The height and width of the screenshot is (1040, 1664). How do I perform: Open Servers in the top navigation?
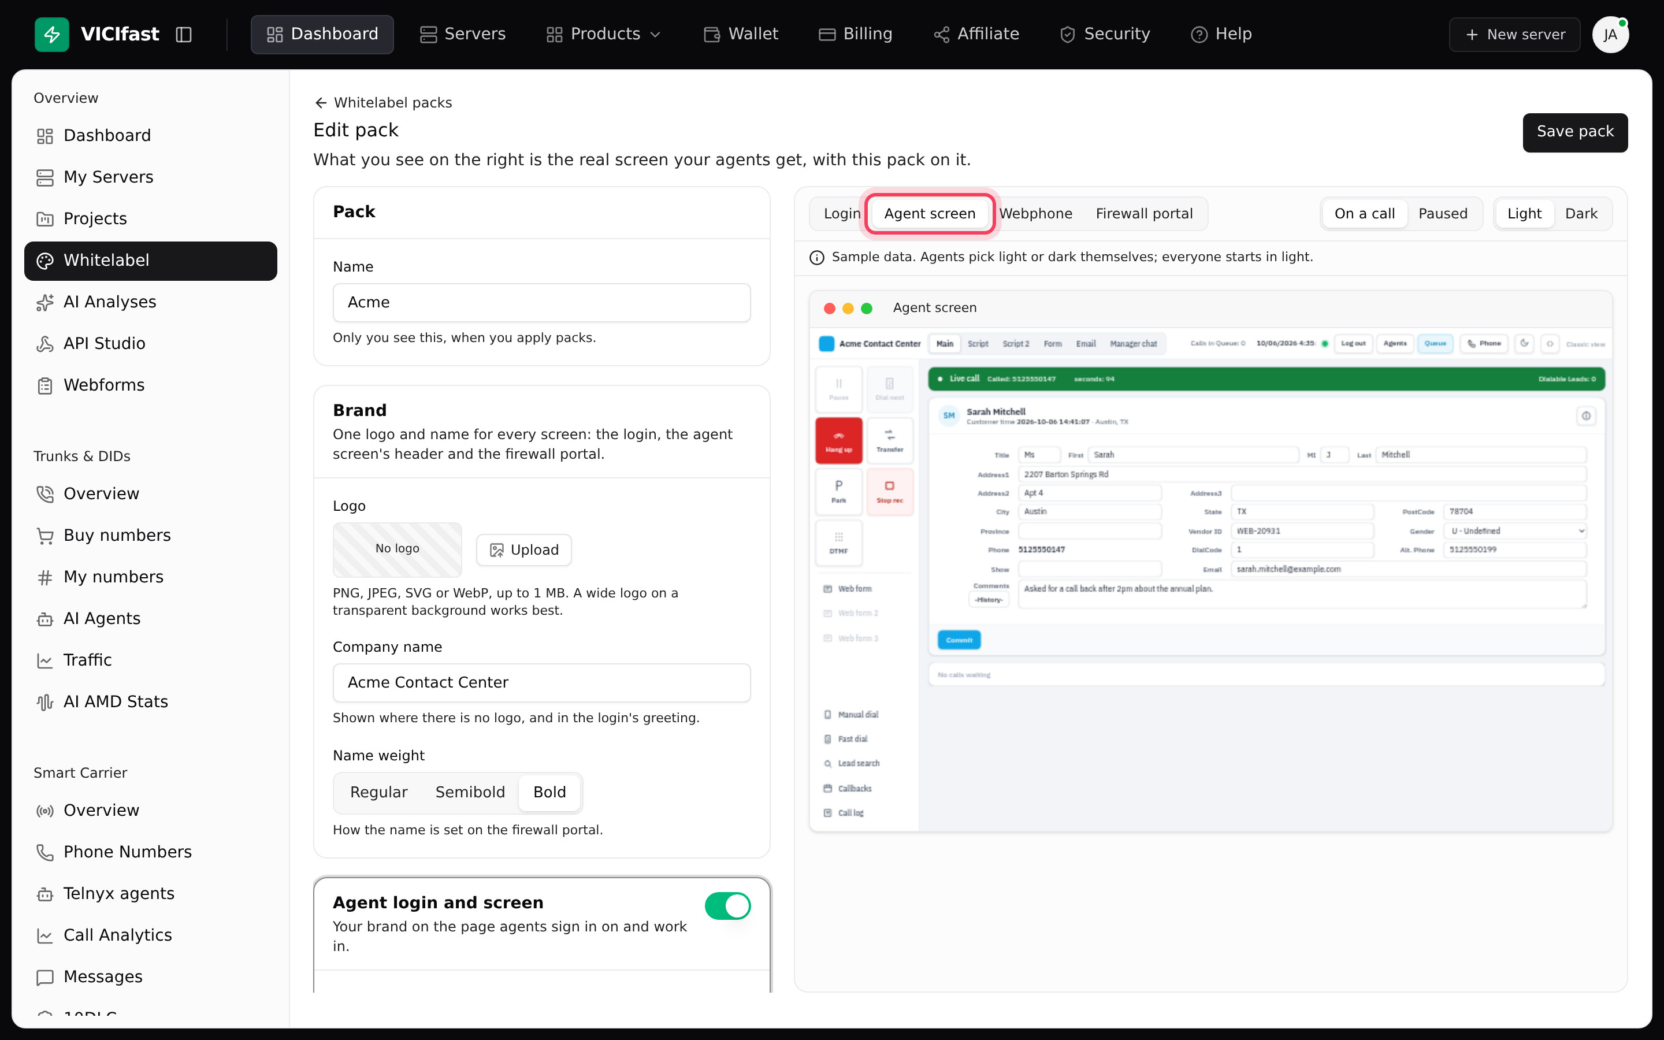click(463, 35)
